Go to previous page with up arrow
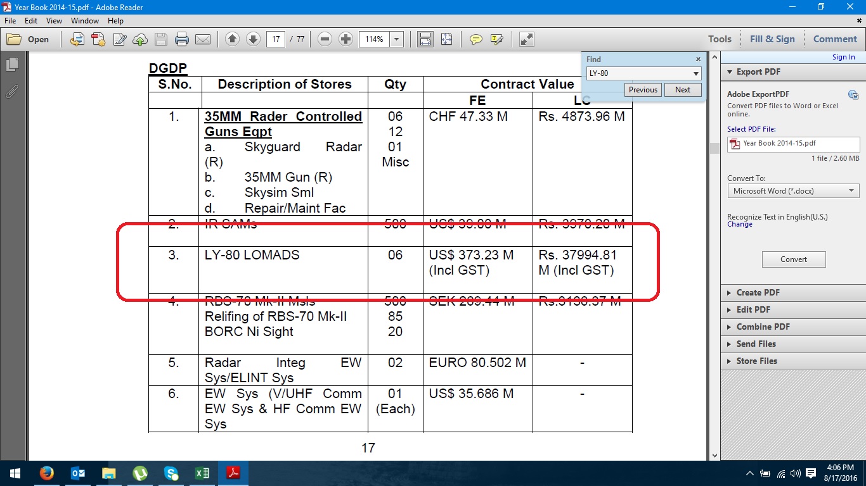 (x=232, y=39)
